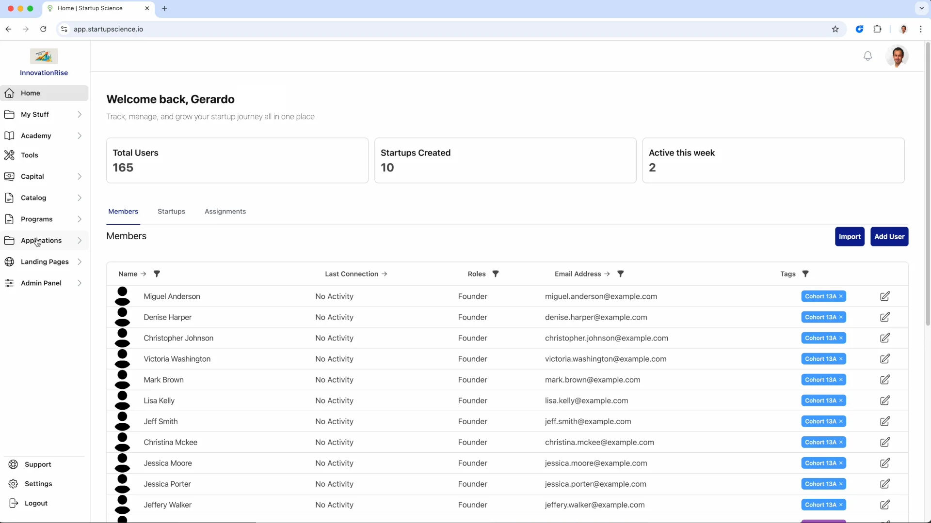Open the Roles column filter
The image size is (931, 523).
[x=496, y=274]
